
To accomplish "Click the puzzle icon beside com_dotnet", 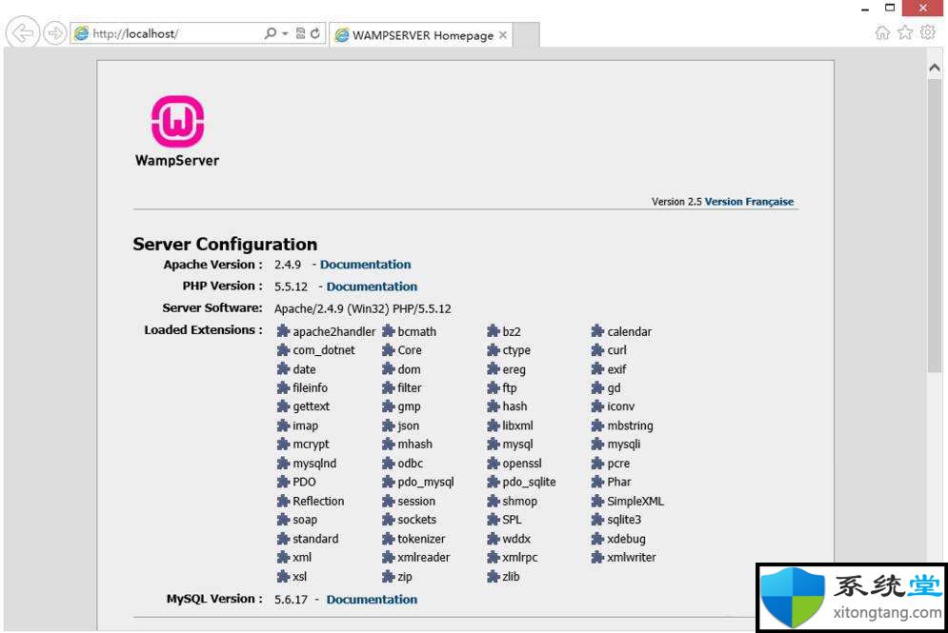I will 283,349.
